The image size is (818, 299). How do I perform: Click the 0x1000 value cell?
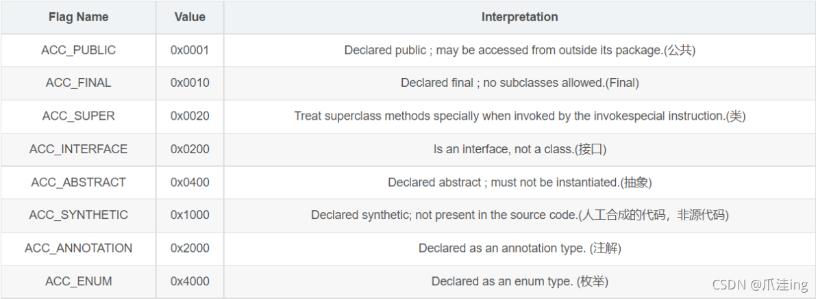click(190, 215)
